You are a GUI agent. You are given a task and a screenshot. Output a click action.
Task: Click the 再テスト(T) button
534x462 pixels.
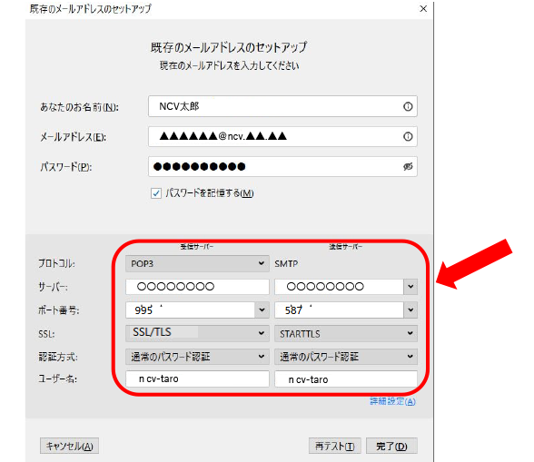tap(335, 446)
